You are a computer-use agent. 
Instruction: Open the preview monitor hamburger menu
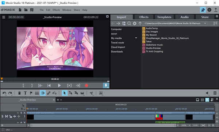(4, 17)
